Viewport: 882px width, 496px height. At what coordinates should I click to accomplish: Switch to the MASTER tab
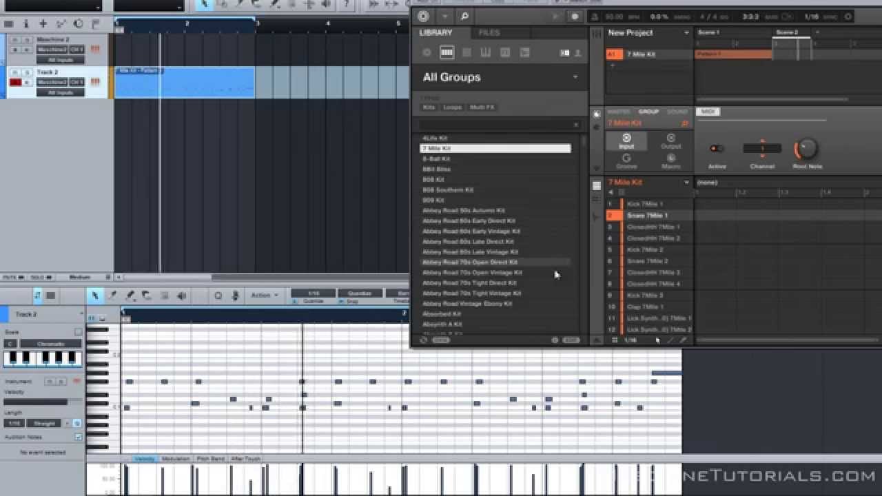pyautogui.click(x=618, y=112)
